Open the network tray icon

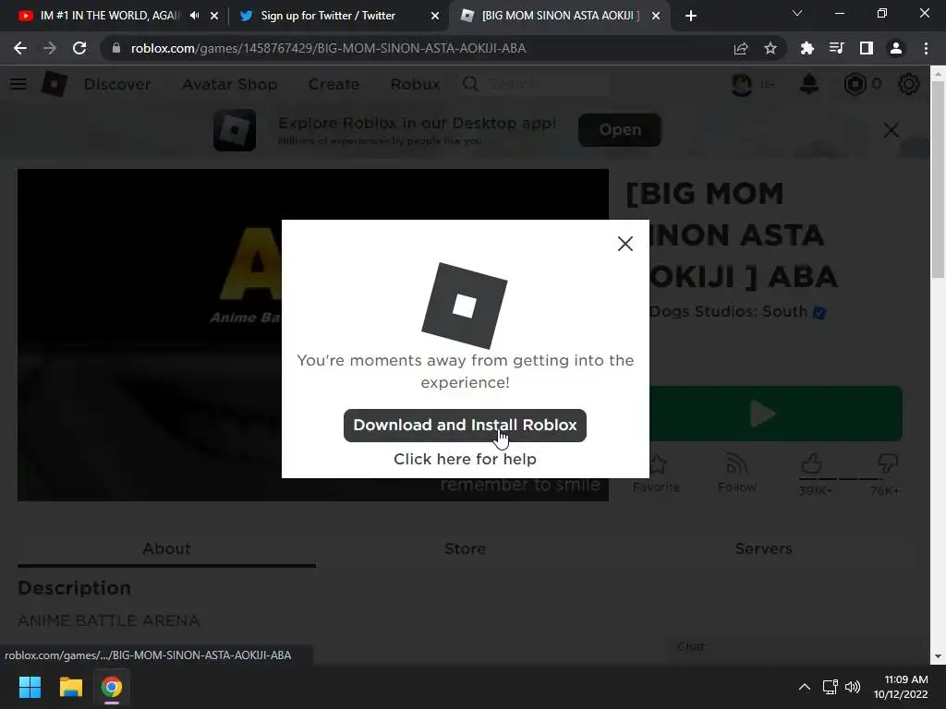click(831, 687)
